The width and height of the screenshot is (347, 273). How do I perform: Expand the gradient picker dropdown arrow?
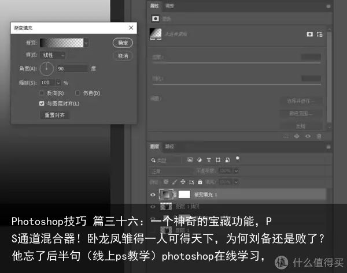point(86,43)
